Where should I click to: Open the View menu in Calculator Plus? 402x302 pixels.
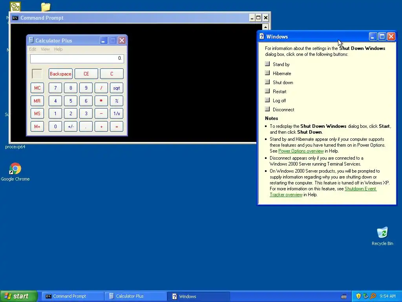[46, 49]
